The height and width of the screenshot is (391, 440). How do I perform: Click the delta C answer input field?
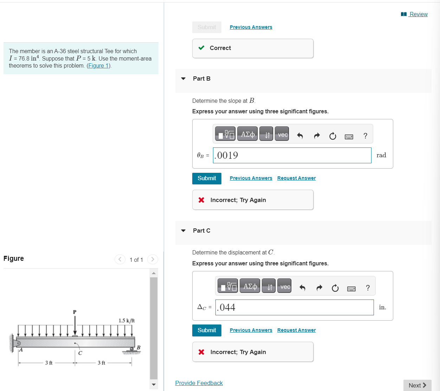(x=295, y=307)
